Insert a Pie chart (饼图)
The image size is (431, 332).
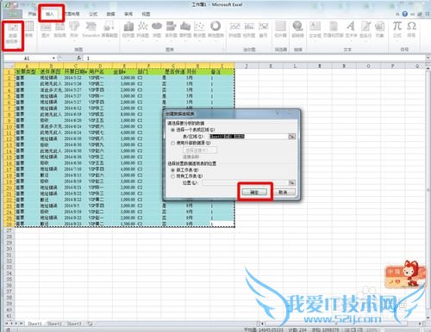coord(157,30)
